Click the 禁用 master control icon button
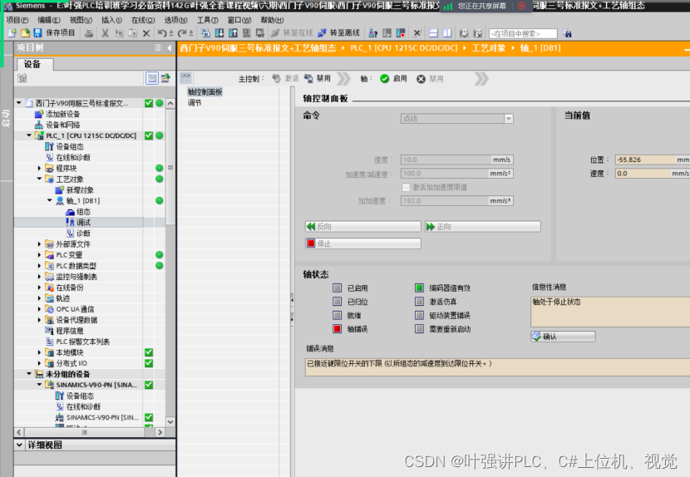 pos(318,78)
